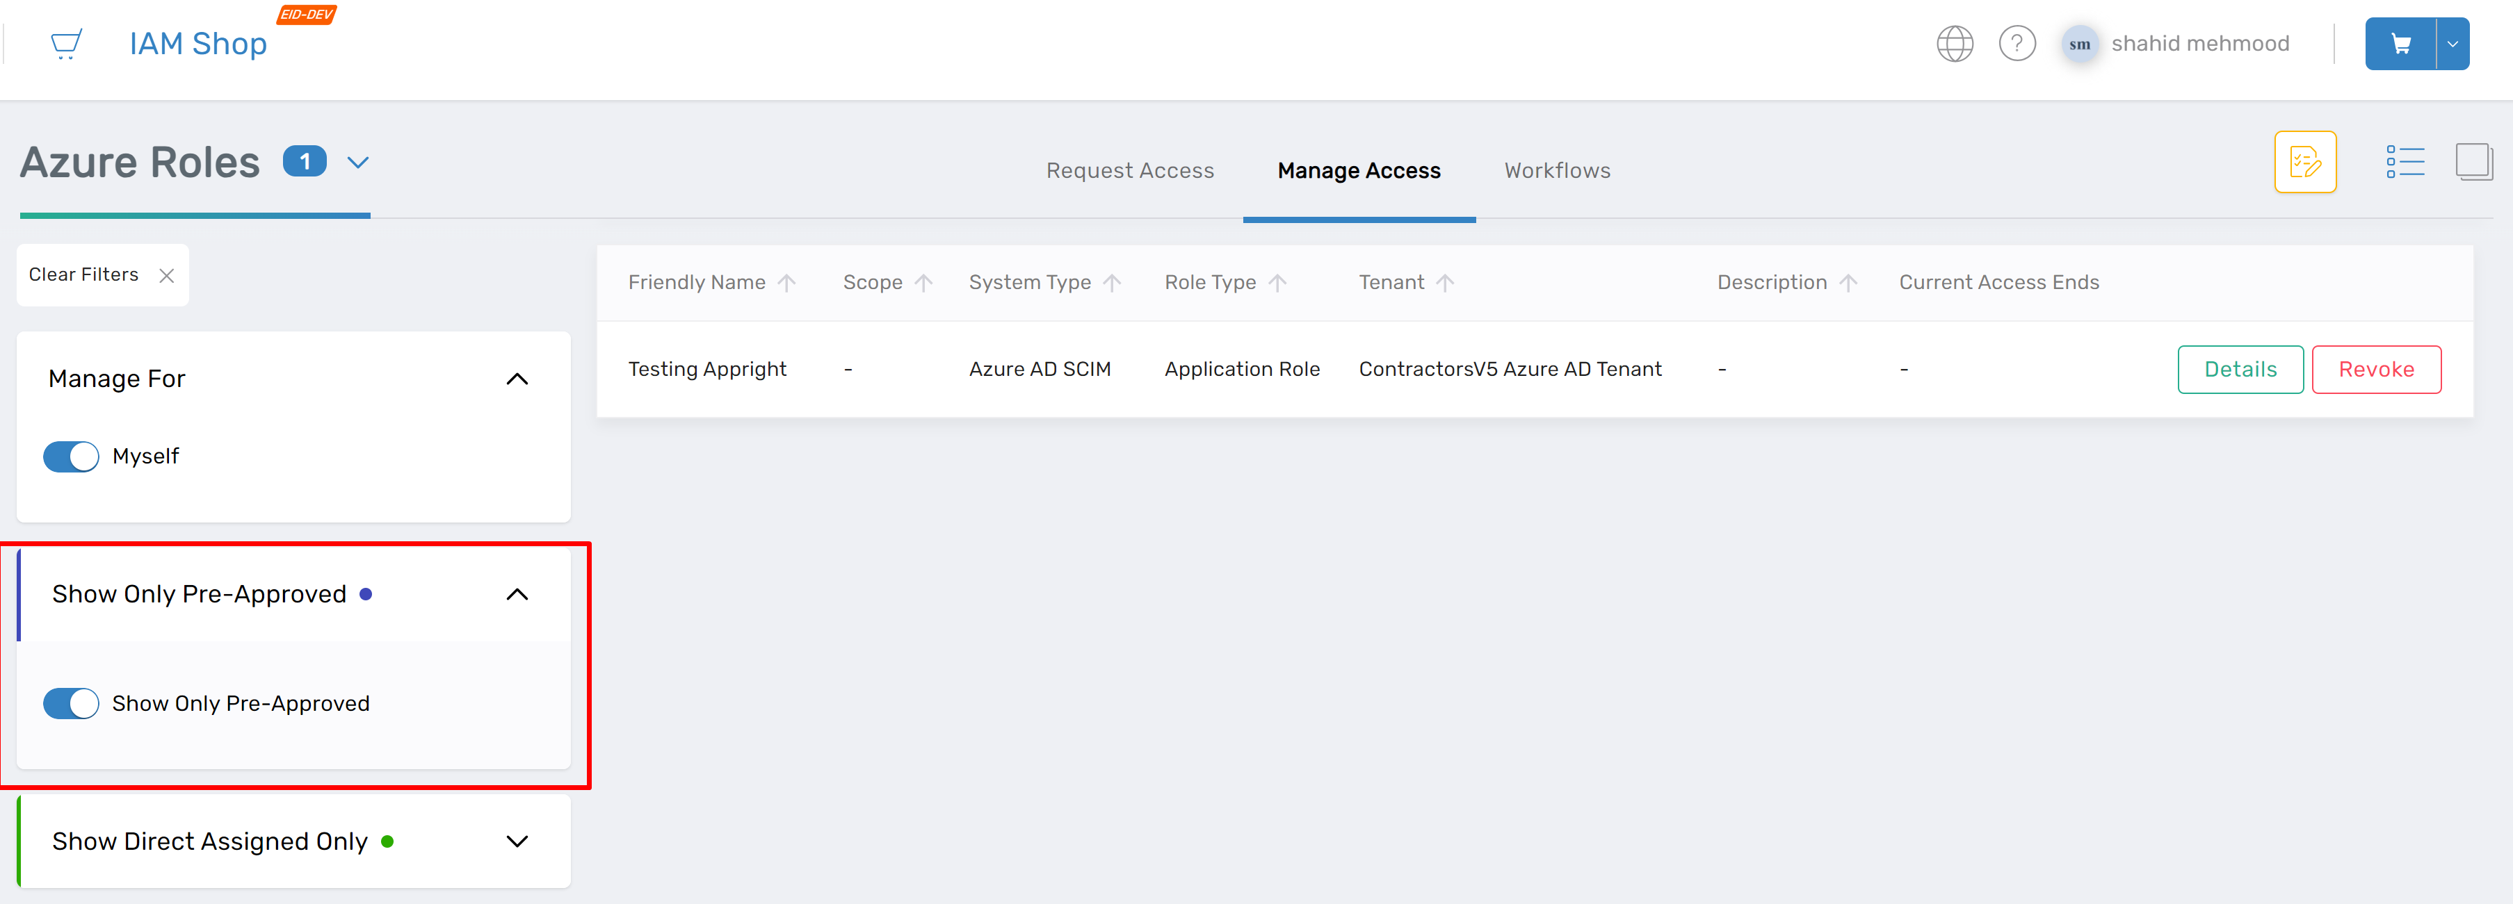Open the blue shopping cart button

click(x=2401, y=43)
